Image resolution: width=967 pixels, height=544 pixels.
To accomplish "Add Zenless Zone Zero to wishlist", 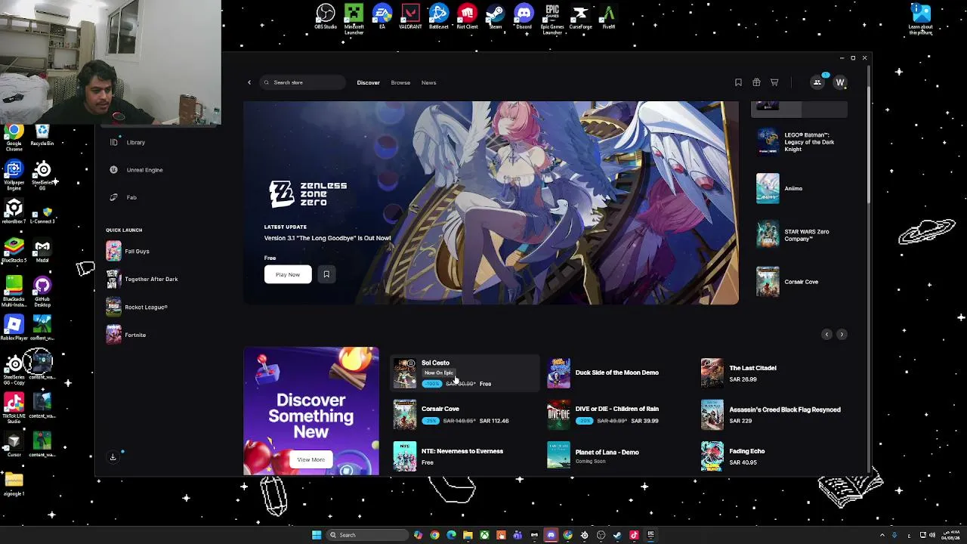I will tap(326, 274).
